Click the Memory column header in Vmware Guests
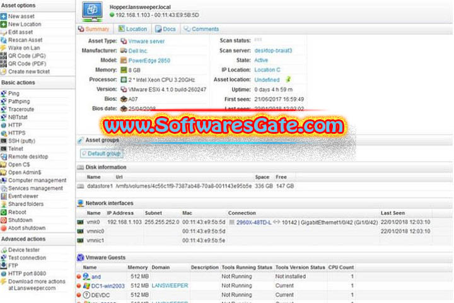The width and height of the screenshot is (454, 303). [x=137, y=268]
